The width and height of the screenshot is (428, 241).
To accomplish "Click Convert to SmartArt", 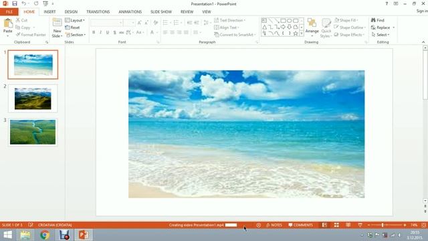I will tap(235, 35).
